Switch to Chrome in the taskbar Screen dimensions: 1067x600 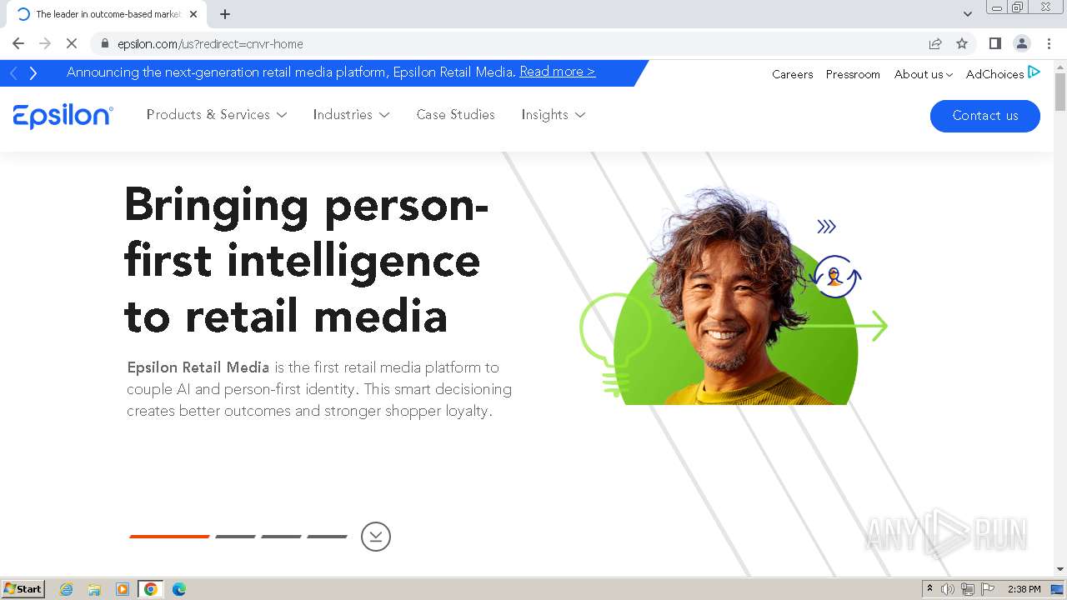tap(150, 589)
